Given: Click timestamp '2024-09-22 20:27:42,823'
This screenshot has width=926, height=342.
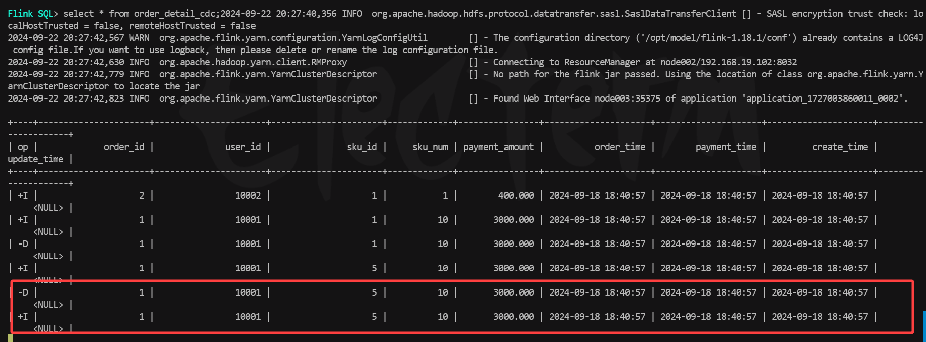Looking at the screenshot, I should 66,99.
